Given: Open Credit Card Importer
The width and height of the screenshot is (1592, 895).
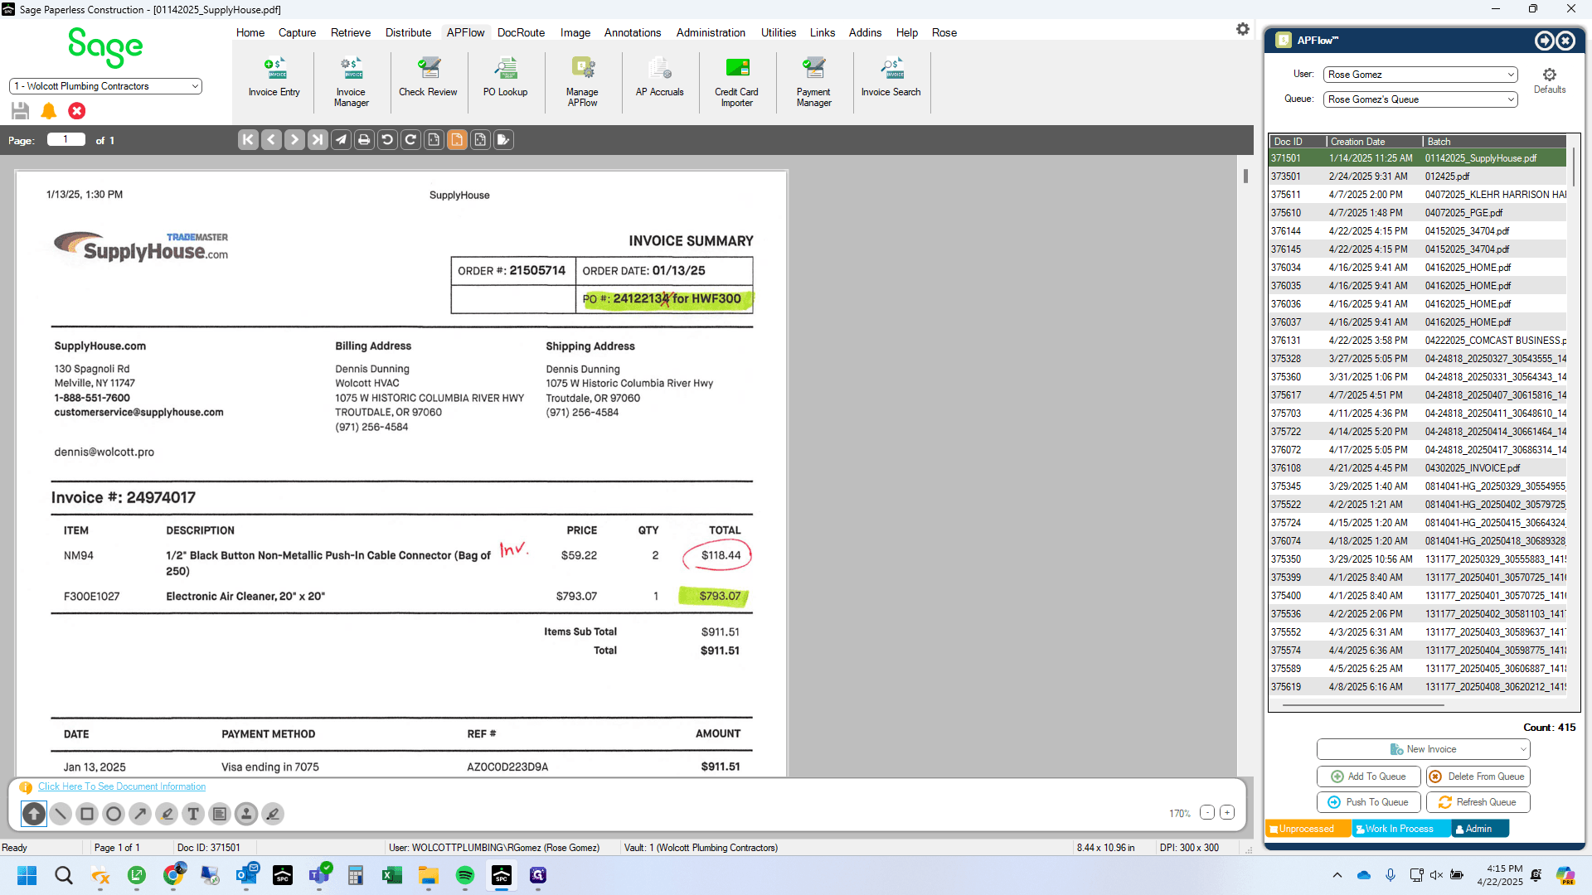Looking at the screenshot, I should point(736,83).
